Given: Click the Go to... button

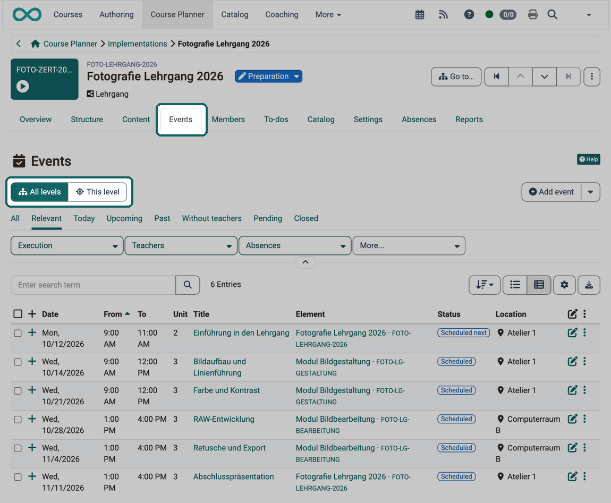Looking at the screenshot, I should point(456,76).
